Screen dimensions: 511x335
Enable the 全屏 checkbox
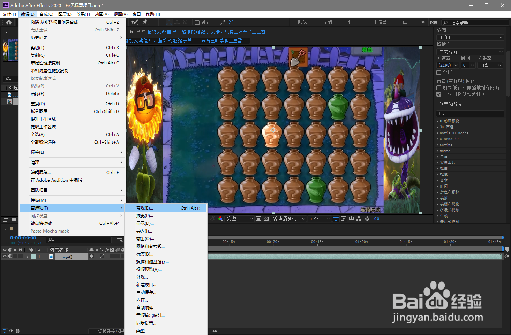coord(439,73)
